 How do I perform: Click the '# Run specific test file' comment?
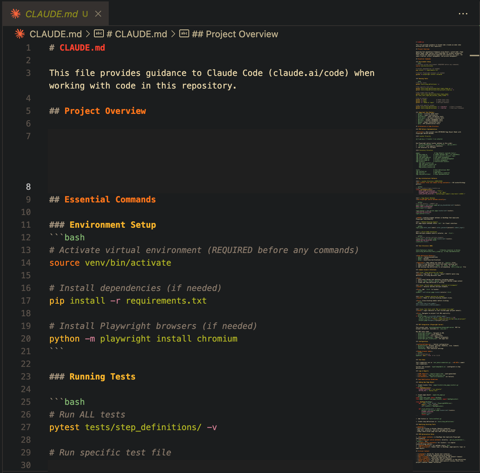[110, 453]
